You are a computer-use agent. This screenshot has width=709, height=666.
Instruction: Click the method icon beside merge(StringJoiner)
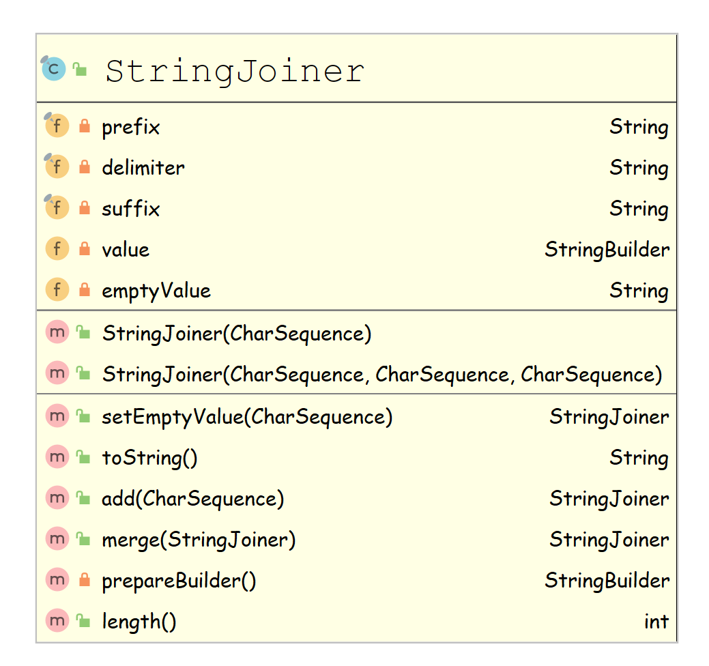coord(57,539)
